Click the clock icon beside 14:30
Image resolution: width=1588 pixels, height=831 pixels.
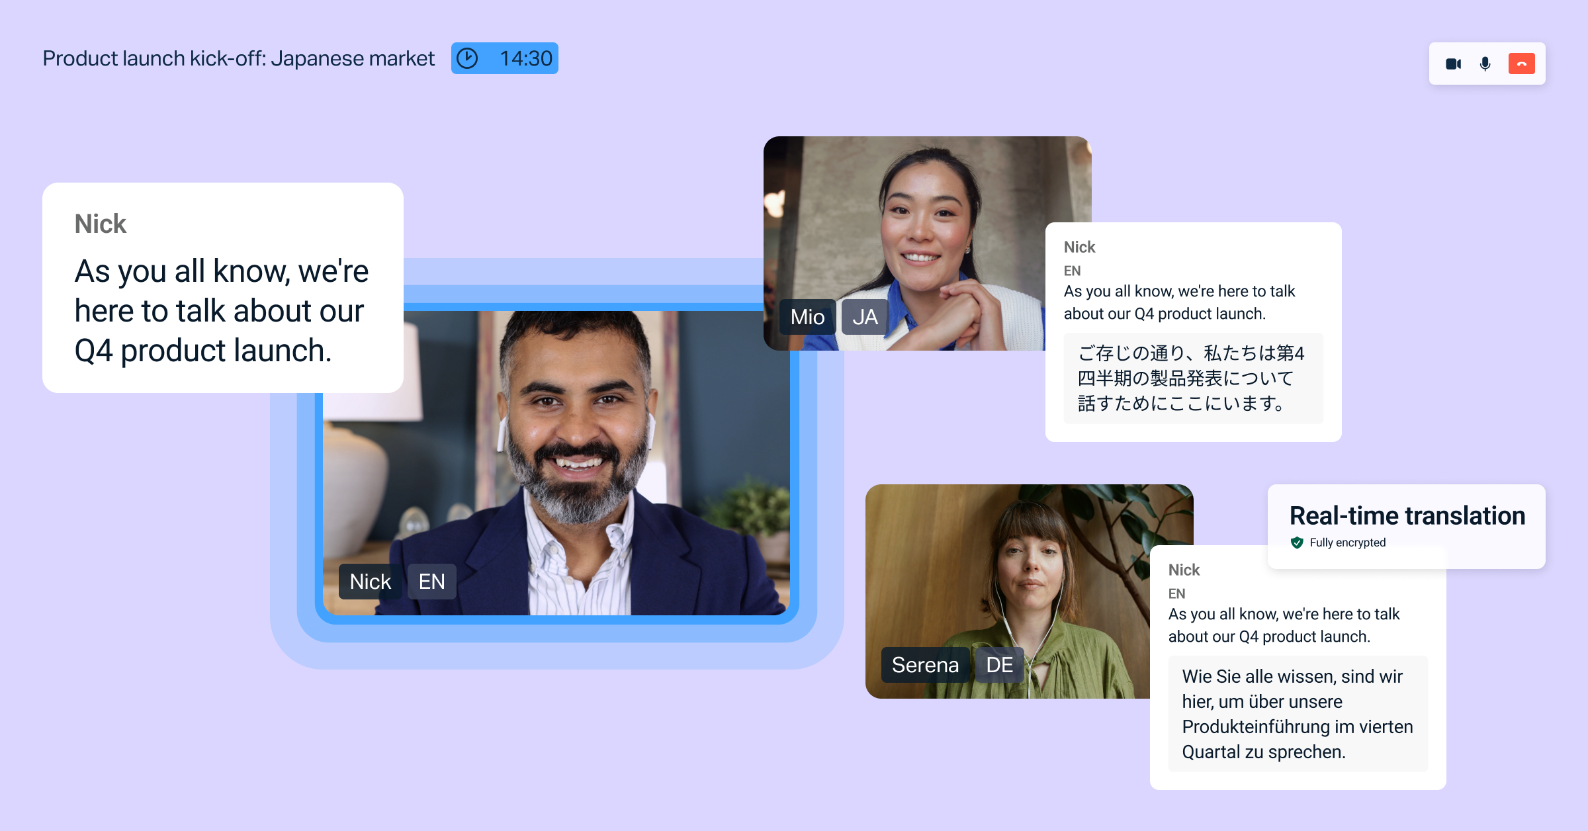467,58
